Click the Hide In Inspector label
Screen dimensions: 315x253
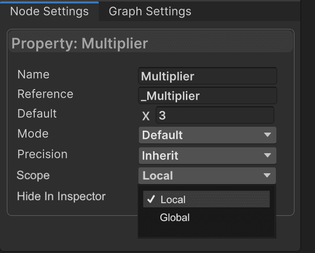[x=61, y=197]
